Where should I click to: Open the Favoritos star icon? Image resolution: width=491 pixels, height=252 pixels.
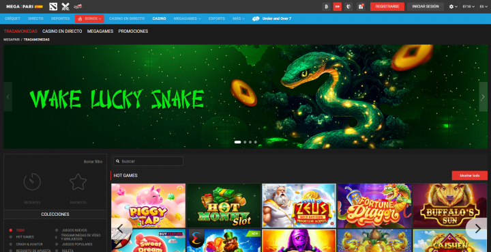pyautogui.click(x=78, y=182)
